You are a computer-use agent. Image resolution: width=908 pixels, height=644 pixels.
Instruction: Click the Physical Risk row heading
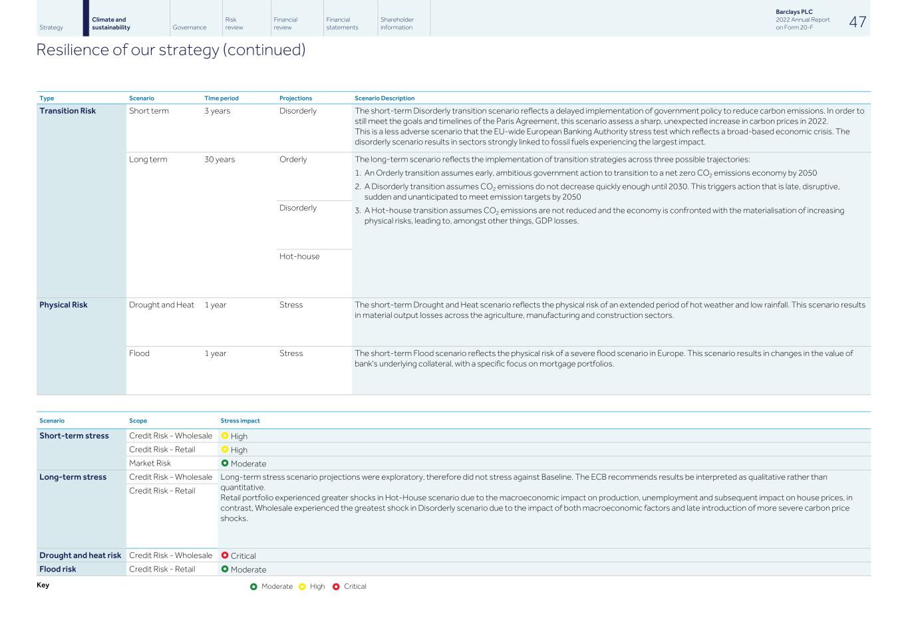(63, 305)
